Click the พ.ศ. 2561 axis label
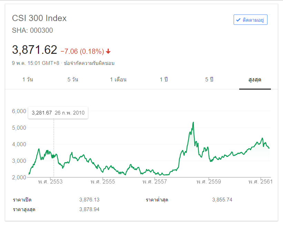 260,181
